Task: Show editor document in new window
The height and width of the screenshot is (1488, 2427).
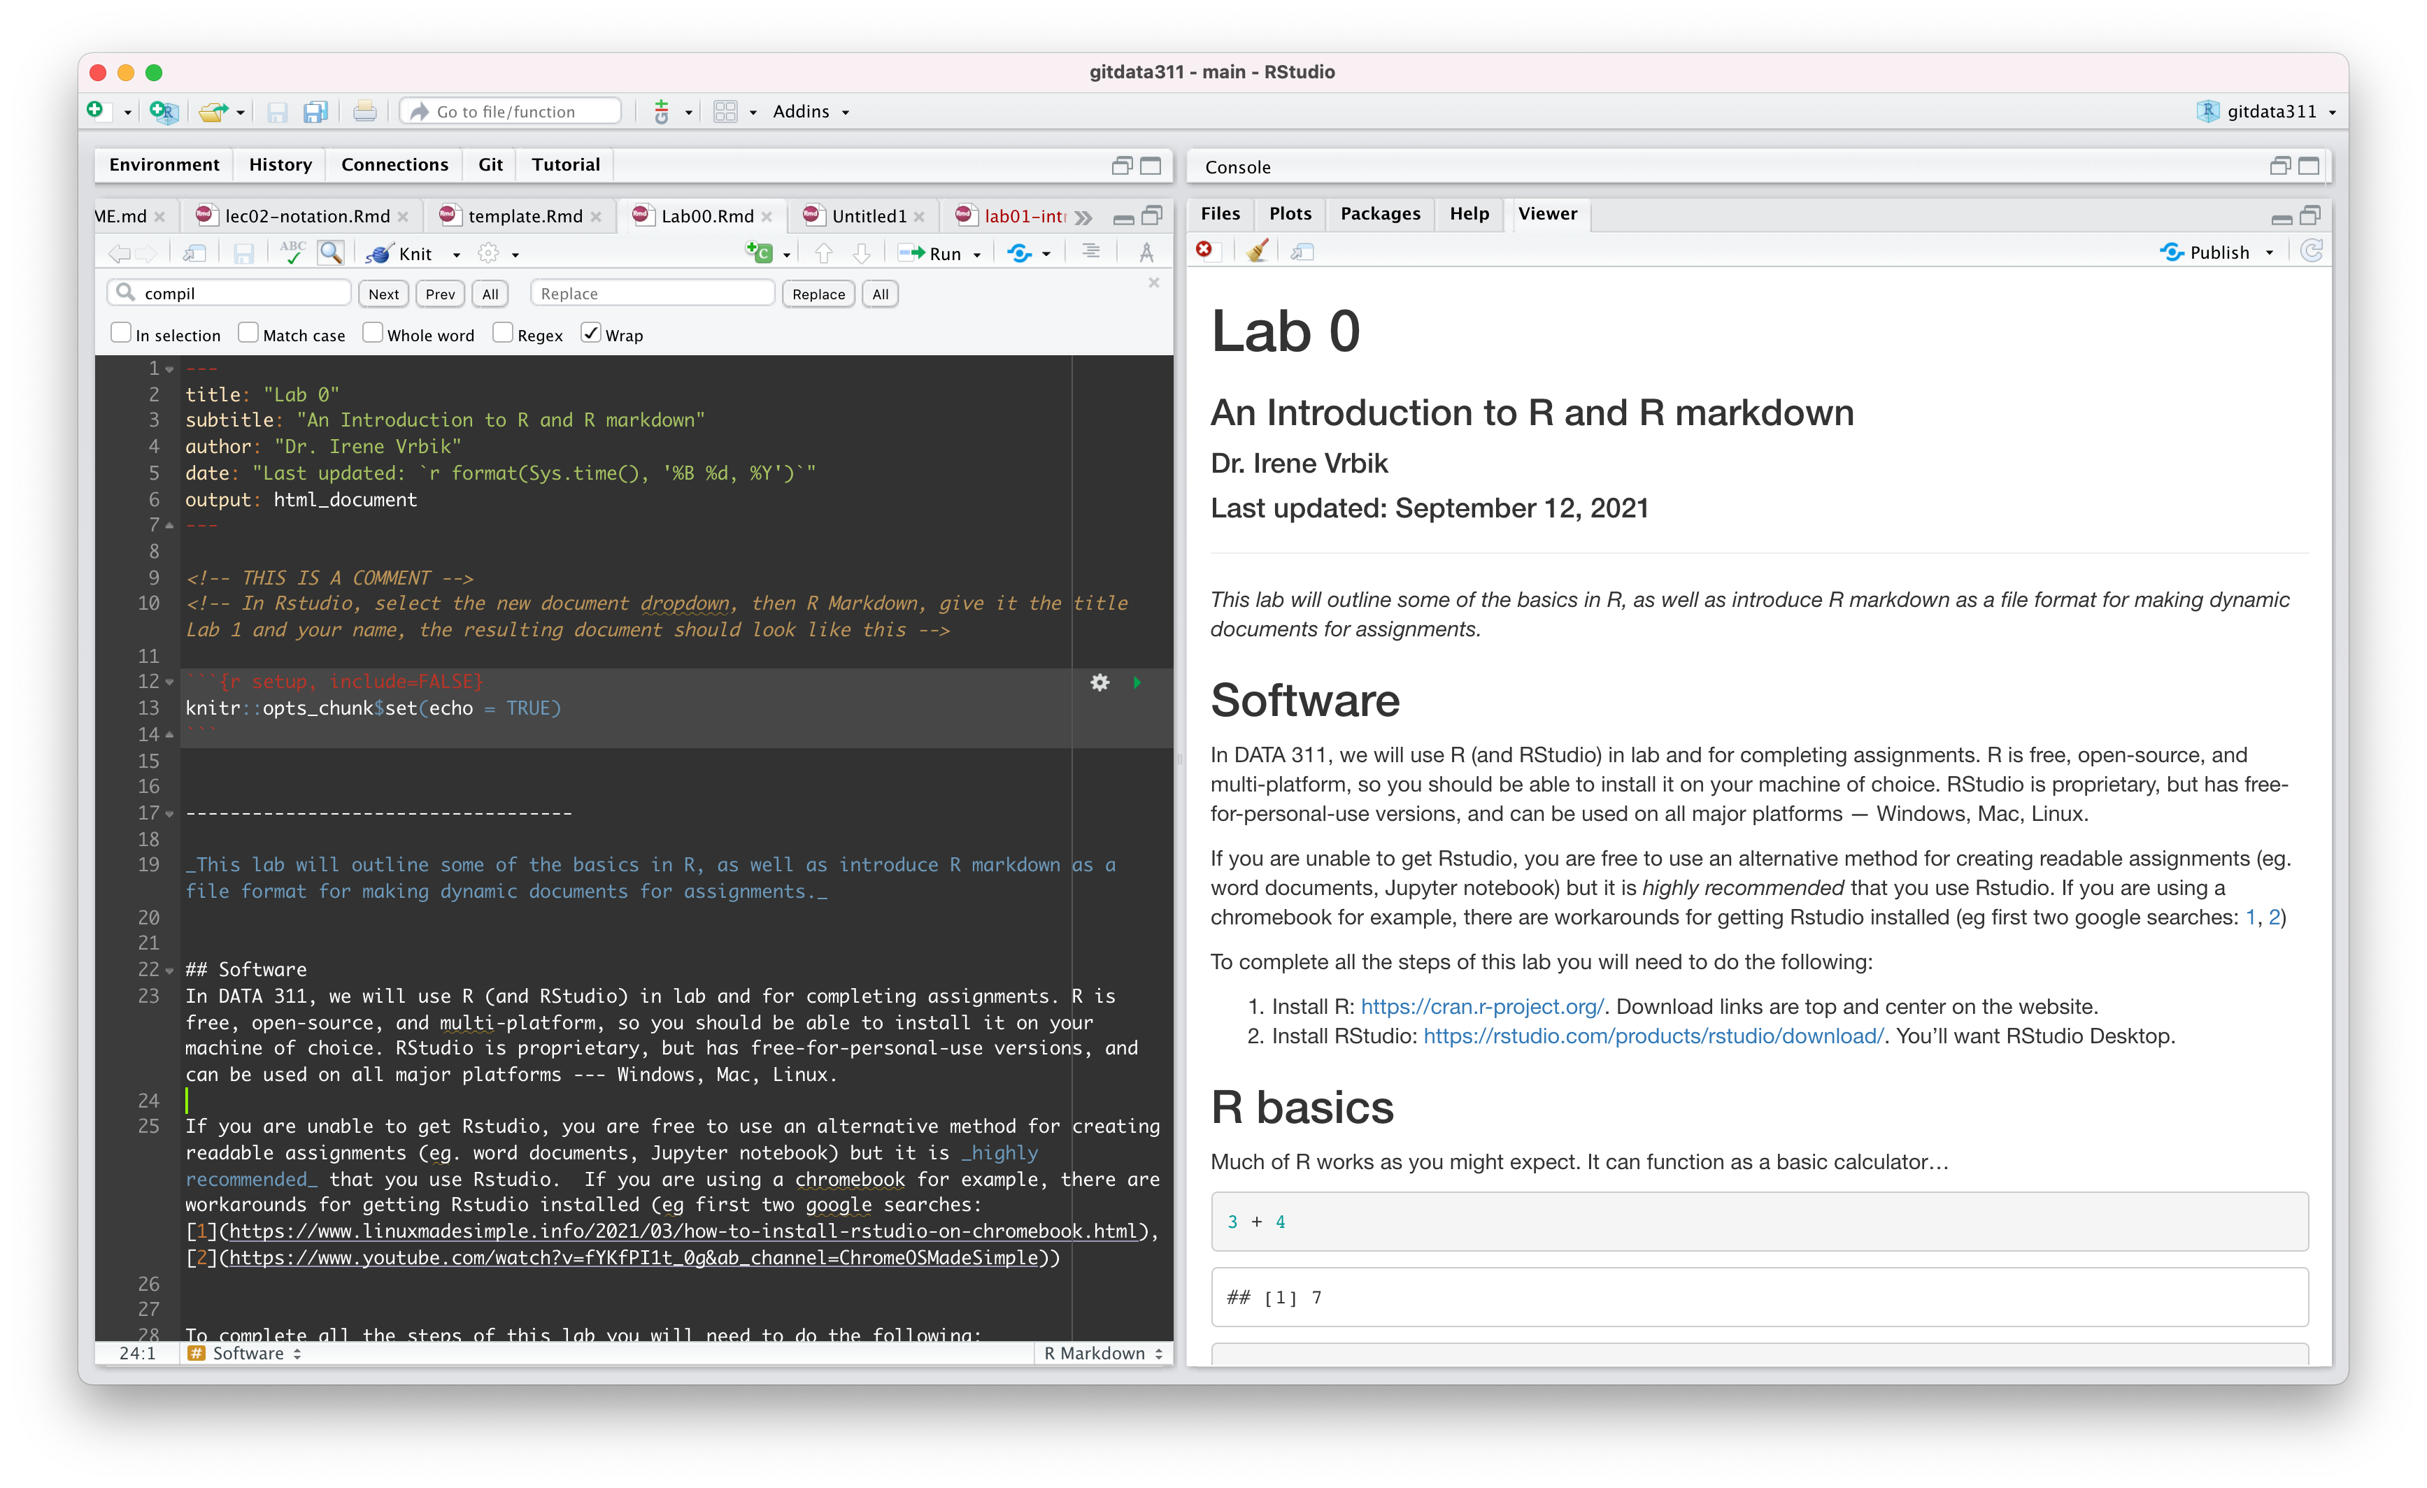Action: [194, 253]
